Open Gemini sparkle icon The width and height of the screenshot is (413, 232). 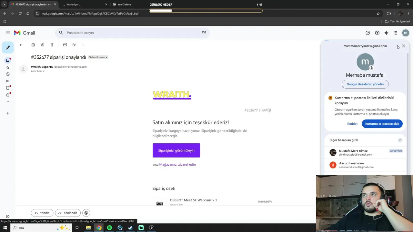(386, 33)
